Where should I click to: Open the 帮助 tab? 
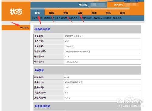pyautogui.click(x=122, y=13)
